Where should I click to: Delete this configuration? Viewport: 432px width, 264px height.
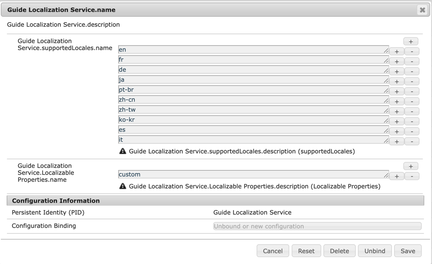[339, 251]
